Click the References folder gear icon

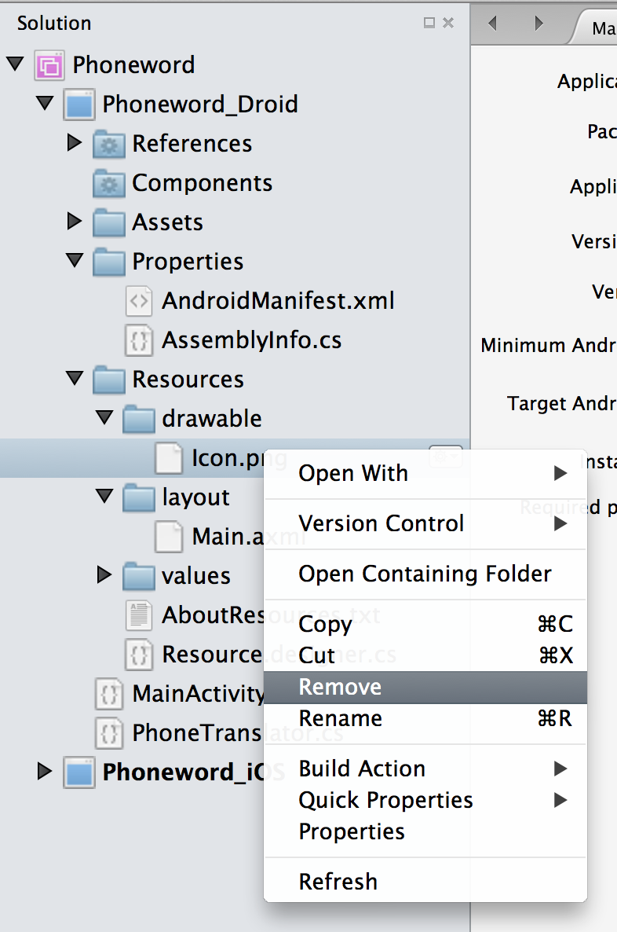pyautogui.click(x=108, y=144)
